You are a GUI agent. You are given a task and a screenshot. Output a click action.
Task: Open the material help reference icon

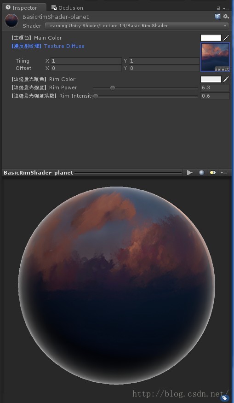(x=217, y=17)
